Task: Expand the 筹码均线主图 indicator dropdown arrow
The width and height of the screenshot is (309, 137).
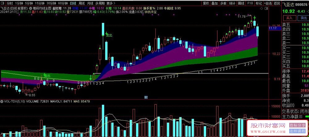Action: click(31, 8)
